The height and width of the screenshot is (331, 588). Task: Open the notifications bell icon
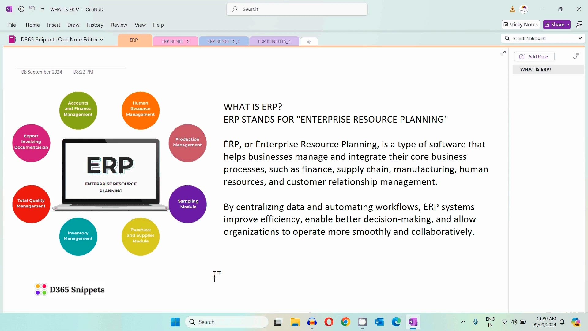[x=562, y=322]
